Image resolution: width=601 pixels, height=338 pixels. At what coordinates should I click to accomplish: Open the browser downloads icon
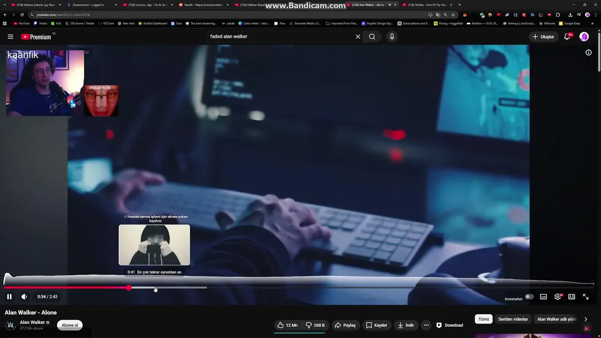click(570, 15)
